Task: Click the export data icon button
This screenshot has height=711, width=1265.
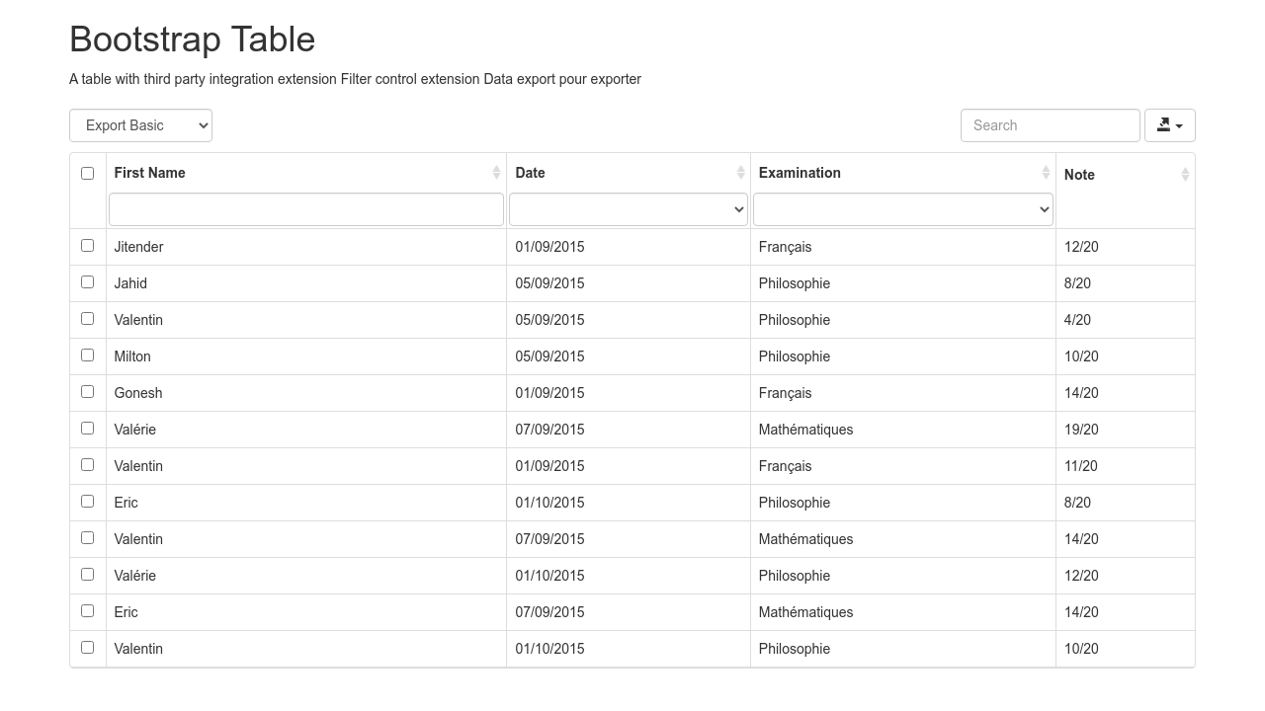Action: pos(1169,125)
